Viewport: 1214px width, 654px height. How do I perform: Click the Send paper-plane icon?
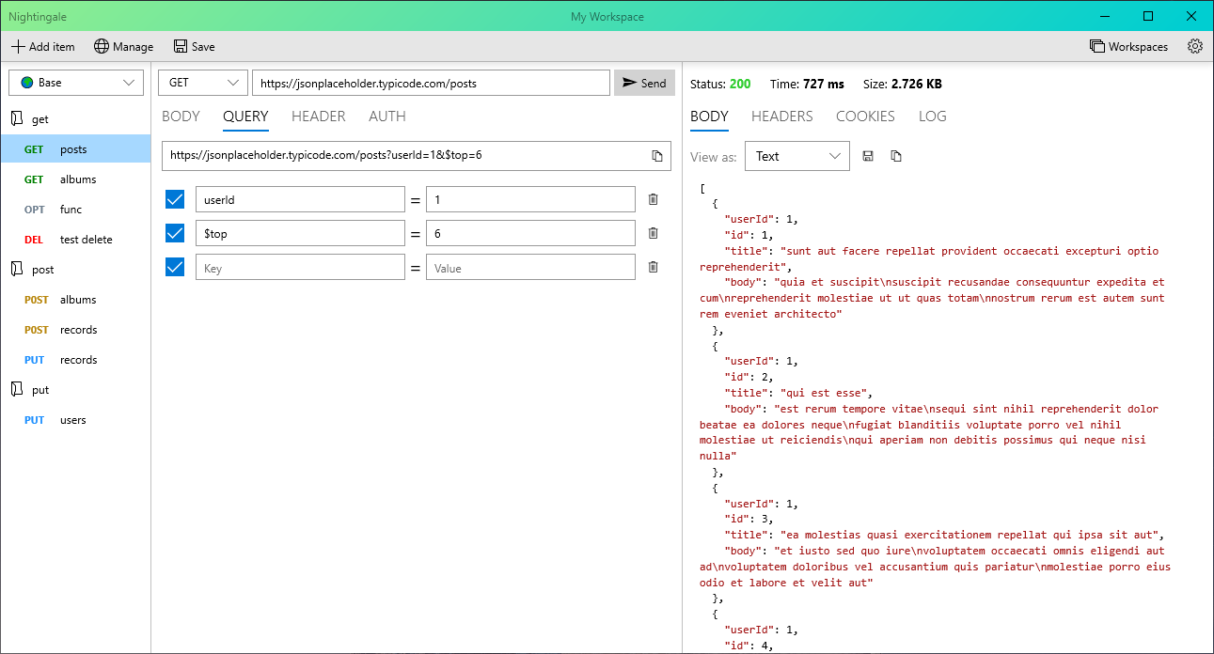pos(630,83)
